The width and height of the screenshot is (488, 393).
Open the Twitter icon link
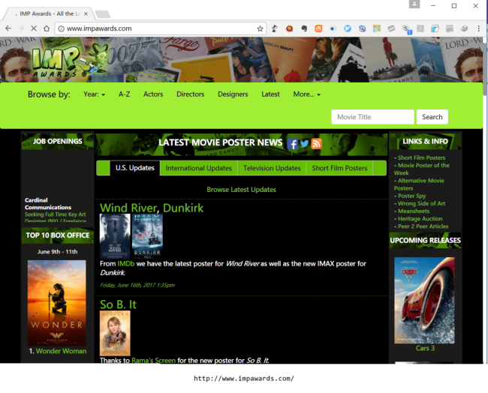[x=305, y=144]
